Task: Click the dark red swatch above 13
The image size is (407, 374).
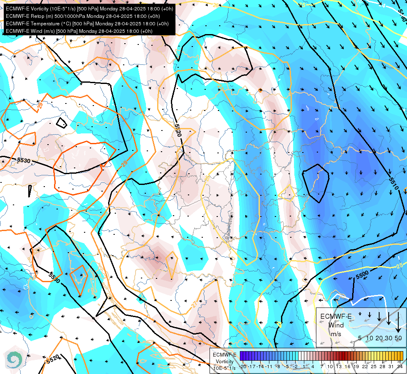Action: (x=340, y=356)
